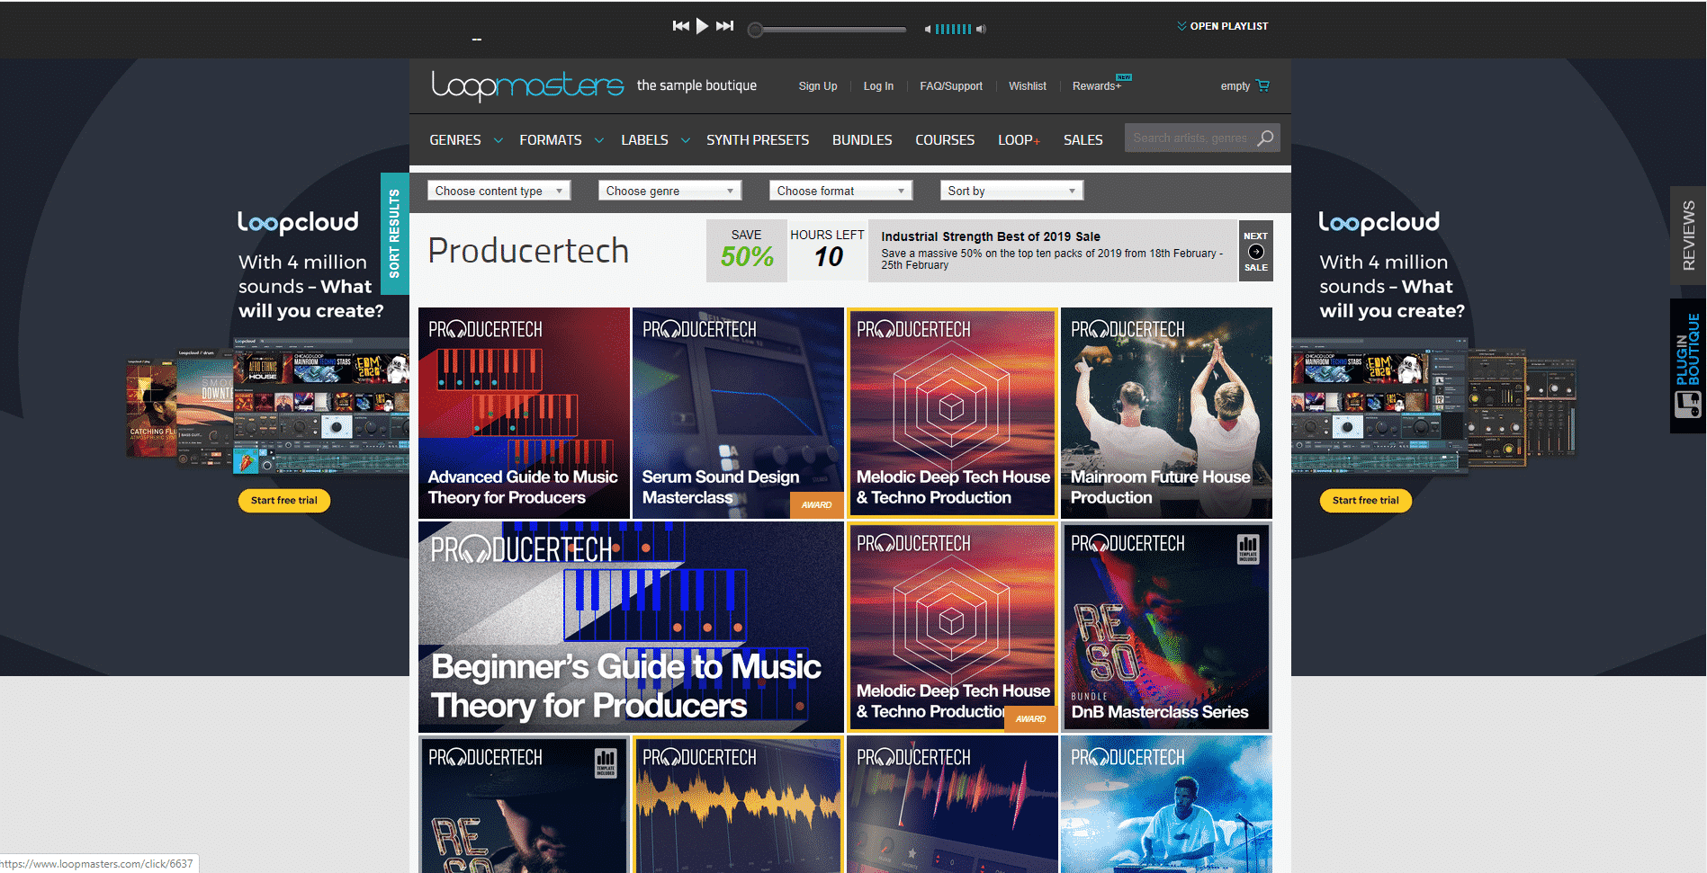Open Mainroom Future House Production course
1707x873 pixels.
[x=1166, y=413]
